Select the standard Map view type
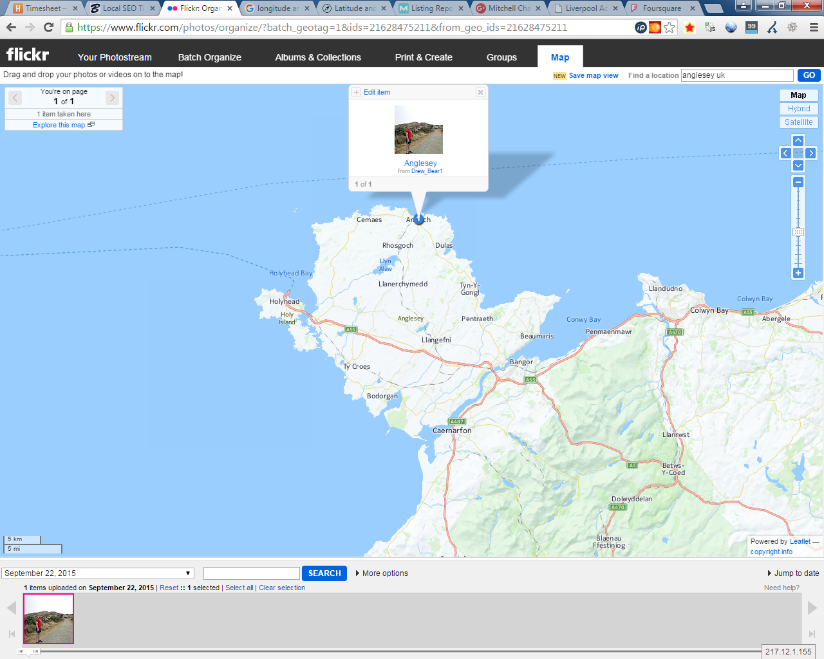This screenshot has width=824, height=659. tap(799, 95)
